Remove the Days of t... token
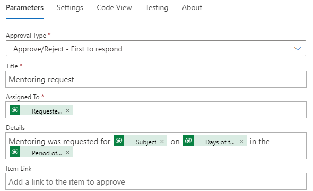Screen dimensions: 313x191 pyautogui.click(x=241, y=141)
